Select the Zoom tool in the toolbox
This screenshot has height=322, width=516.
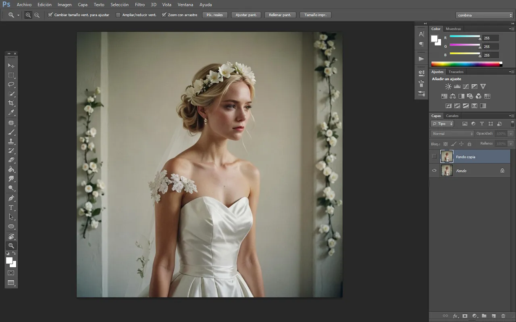(x=11, y=246)
